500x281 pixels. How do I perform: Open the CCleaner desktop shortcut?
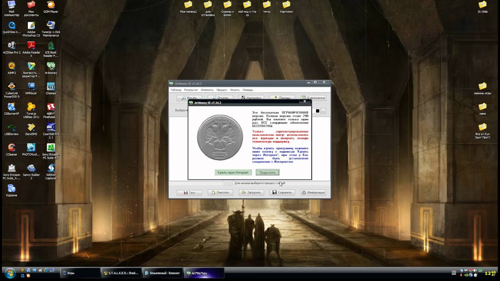(x=12, y=149)
